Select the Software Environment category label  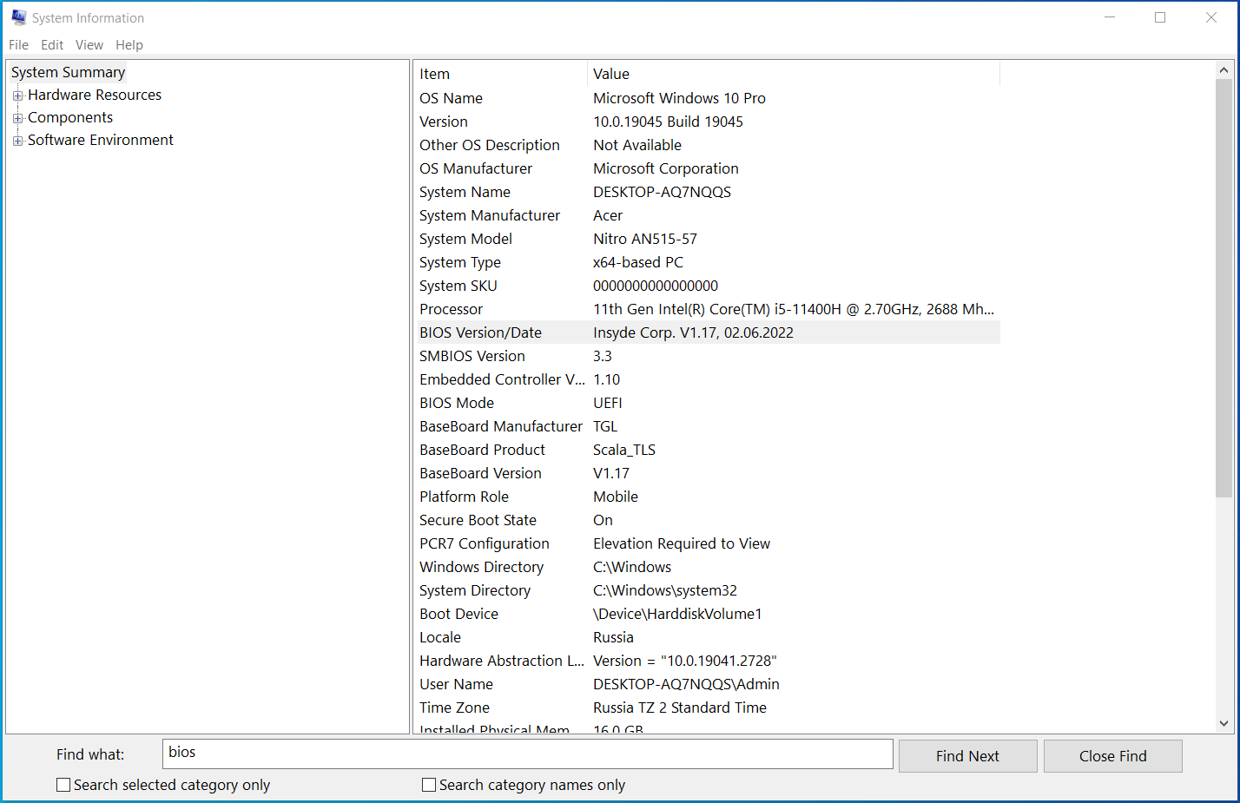[x=101, y=140]
